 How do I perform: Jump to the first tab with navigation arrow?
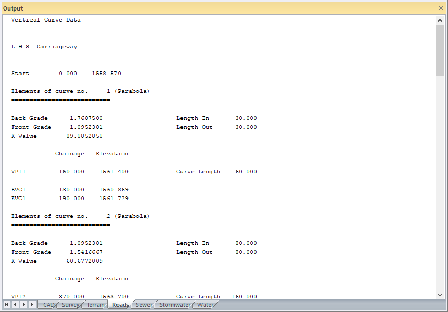[x=7, y=305]
